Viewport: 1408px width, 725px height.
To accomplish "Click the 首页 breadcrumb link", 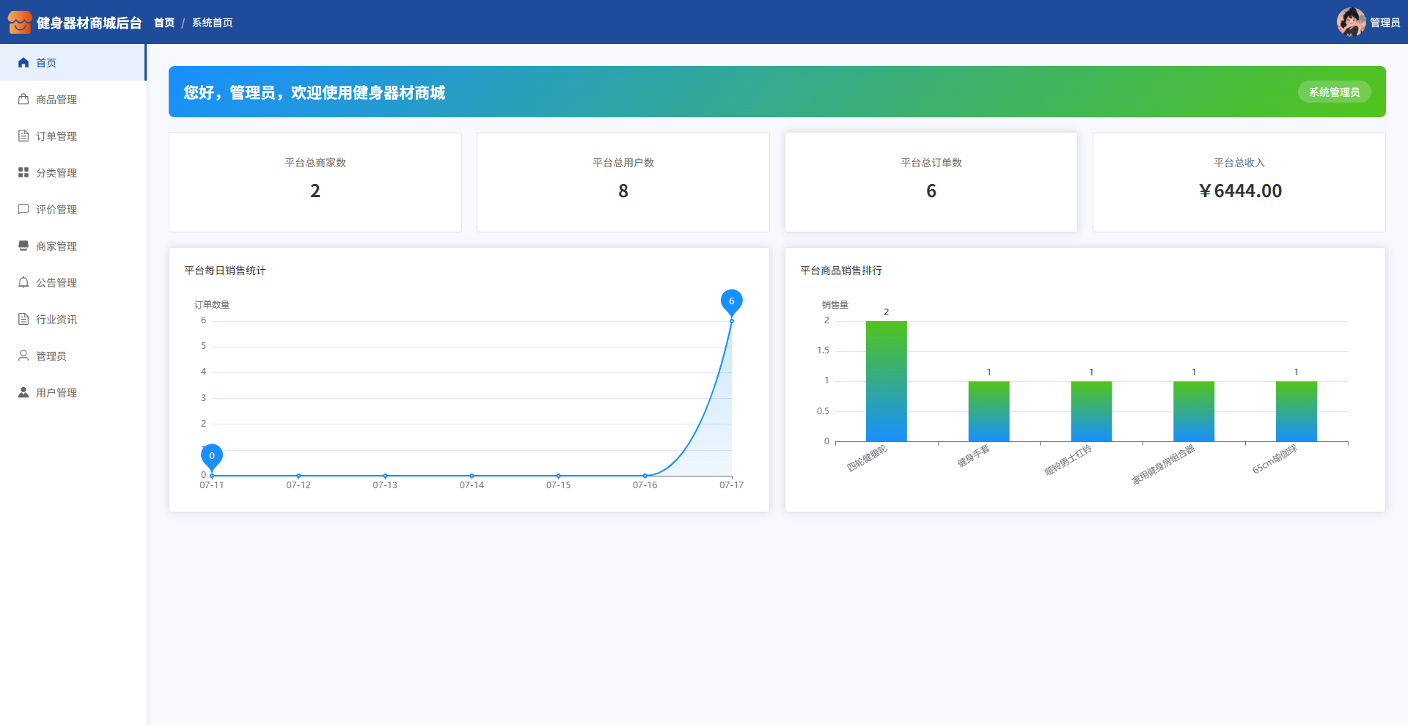I will click(x=164, y=23).
